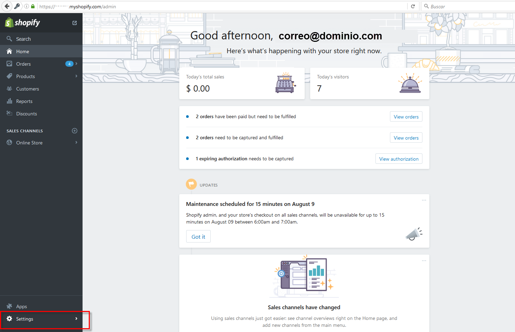Open the Home menu item

pyautogui.click(x=41, y=51)
